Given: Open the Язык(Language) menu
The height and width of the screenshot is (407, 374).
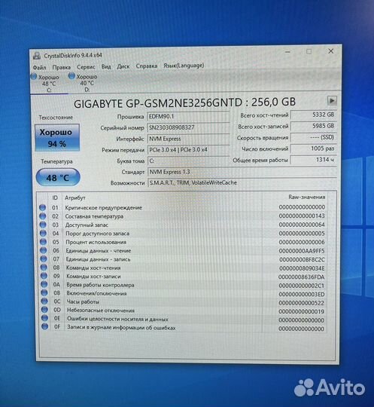Looking at the screenshot, I should click(x=184, y=66).
